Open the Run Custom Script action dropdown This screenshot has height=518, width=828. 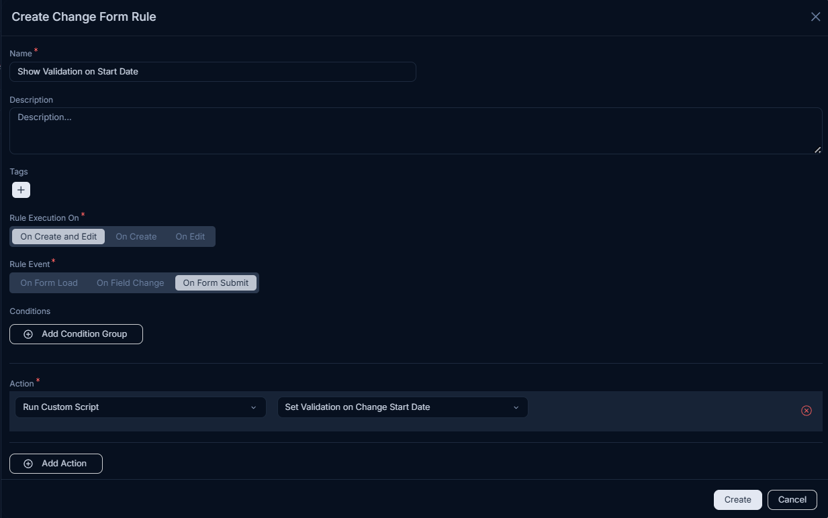click(x=140, y=407)
